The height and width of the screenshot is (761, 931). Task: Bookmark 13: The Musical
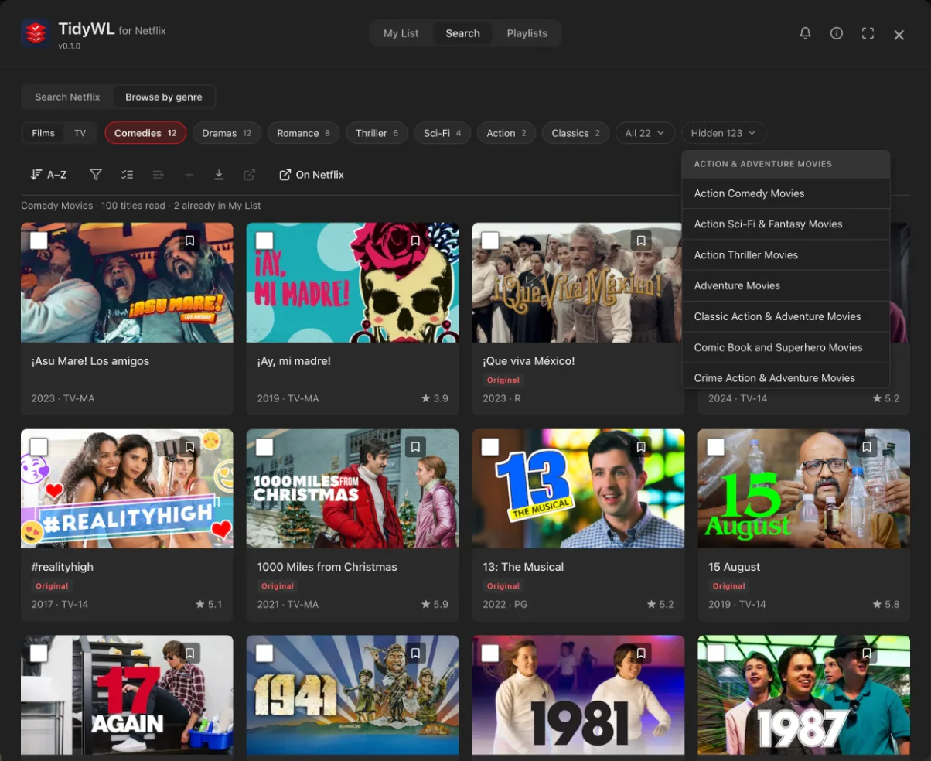coord(640,447)
